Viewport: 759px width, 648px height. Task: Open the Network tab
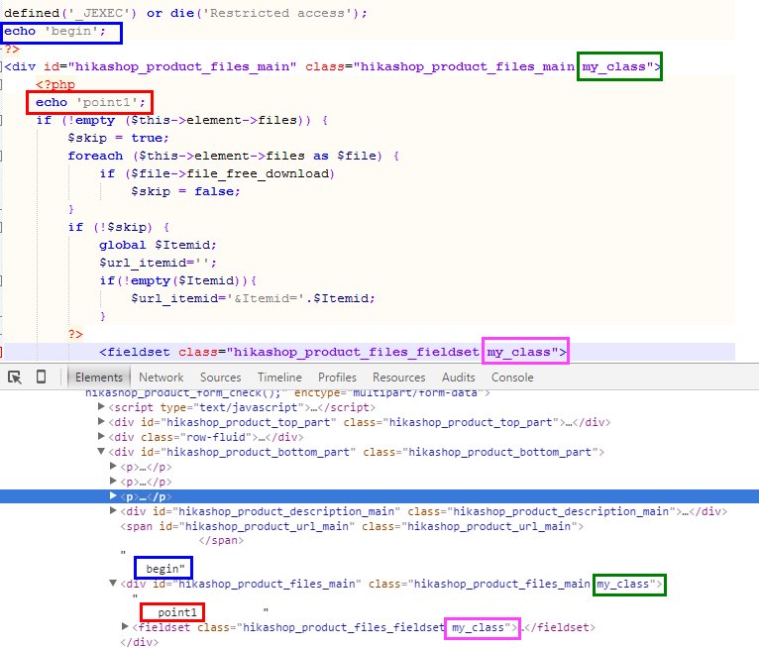(x=162, y=378)
